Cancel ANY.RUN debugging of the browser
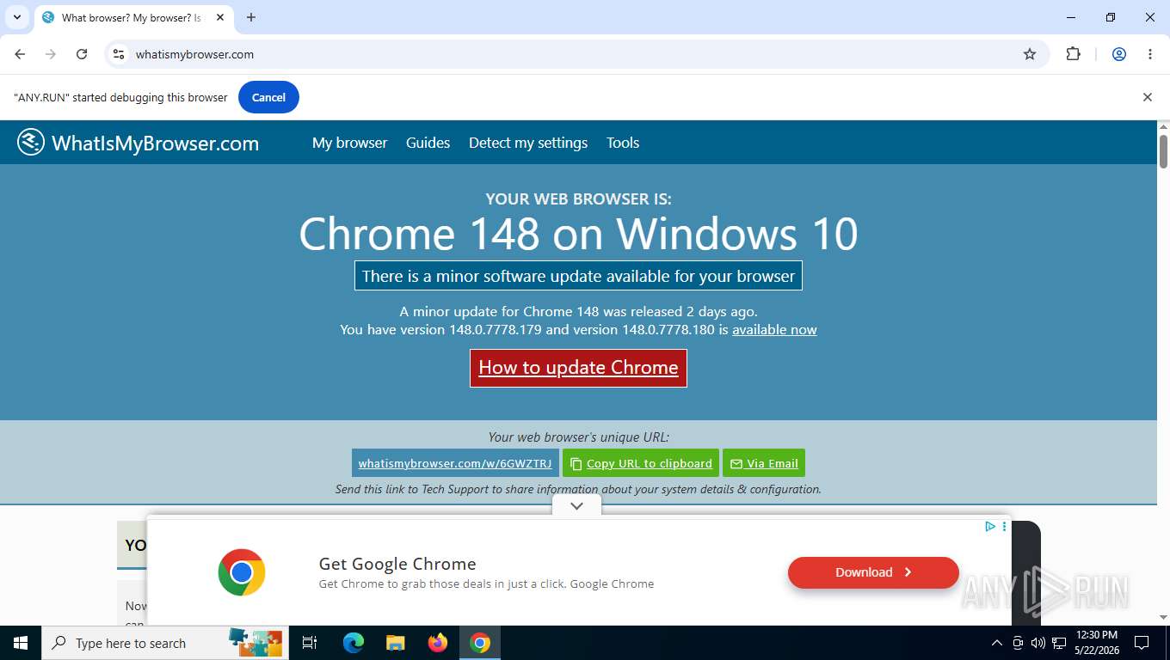Image resolution: width=1170 pixels, height=660 pixels. (x=268, y=97)
